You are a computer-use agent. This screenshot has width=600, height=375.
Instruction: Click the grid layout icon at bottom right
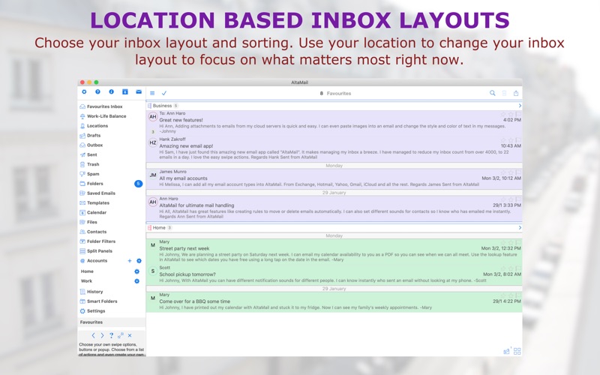[517, 351]
